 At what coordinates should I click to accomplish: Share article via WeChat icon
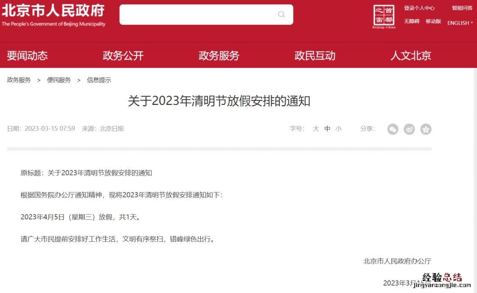pyautogui.click(x=393, y=130)
